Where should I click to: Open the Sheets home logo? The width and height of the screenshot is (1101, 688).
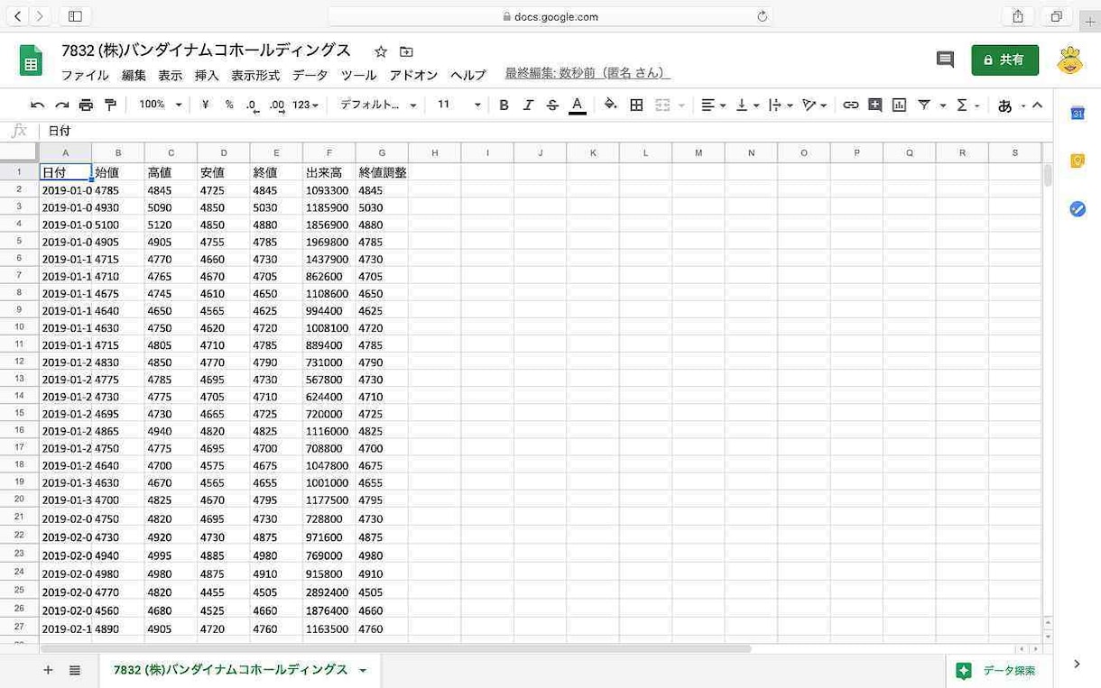(31, 60)
